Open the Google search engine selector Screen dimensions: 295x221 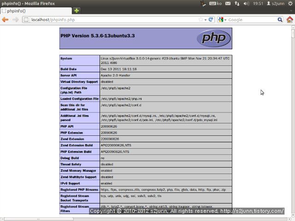(x=223, y=19)
